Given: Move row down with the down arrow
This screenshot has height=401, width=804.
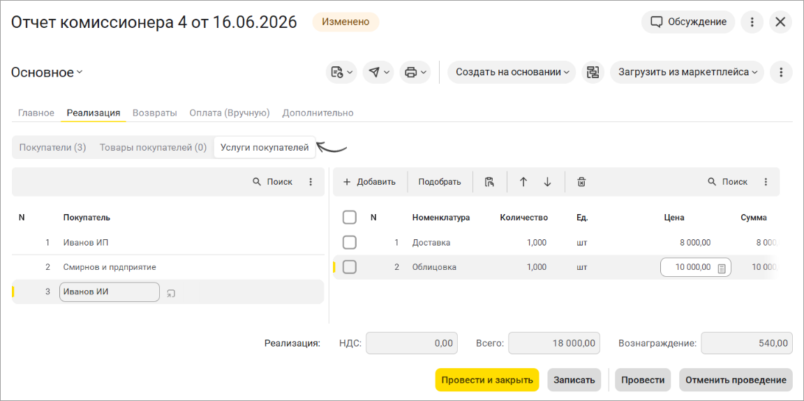Looking at the screenshot, I should pyautogui.click(x=547, y=182).
